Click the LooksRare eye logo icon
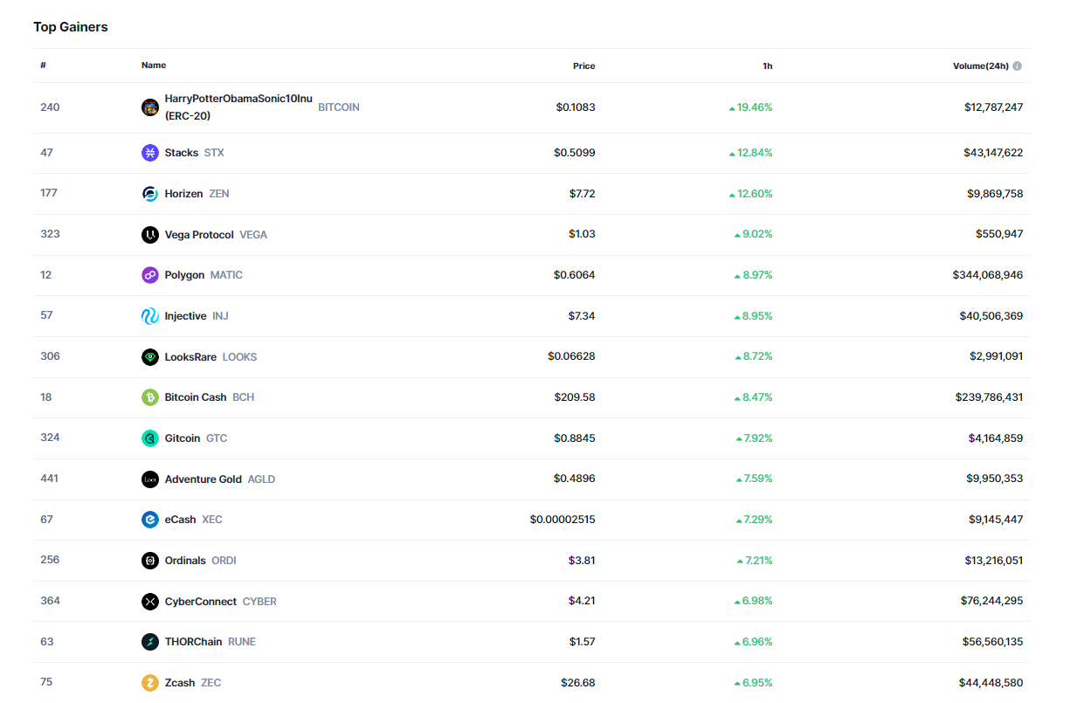The width and height of the screenshot is (1084, 703). 150,357
